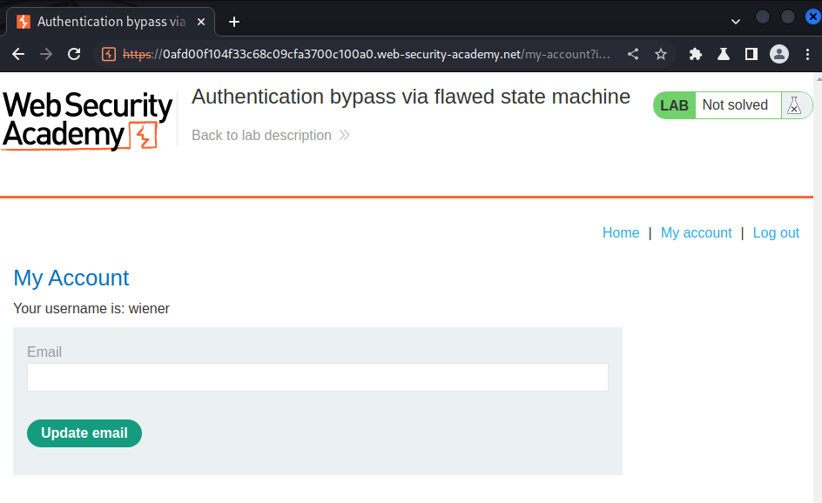The width and height of the screenshot is (822, 503).
Task: Click the address bar URL
Action: 366,54
